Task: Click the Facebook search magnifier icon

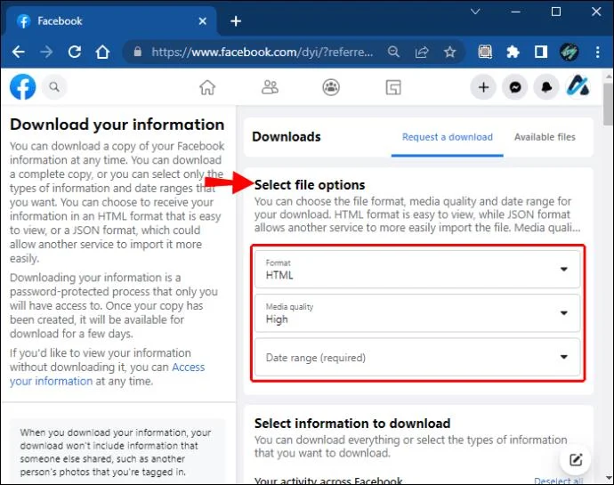Action: click(x=54, y=86)
